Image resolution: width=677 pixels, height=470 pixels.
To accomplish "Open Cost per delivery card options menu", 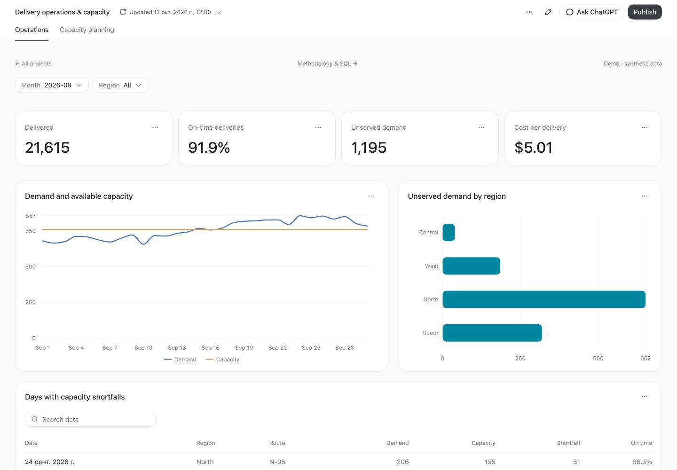I will [x=645, y=127].
